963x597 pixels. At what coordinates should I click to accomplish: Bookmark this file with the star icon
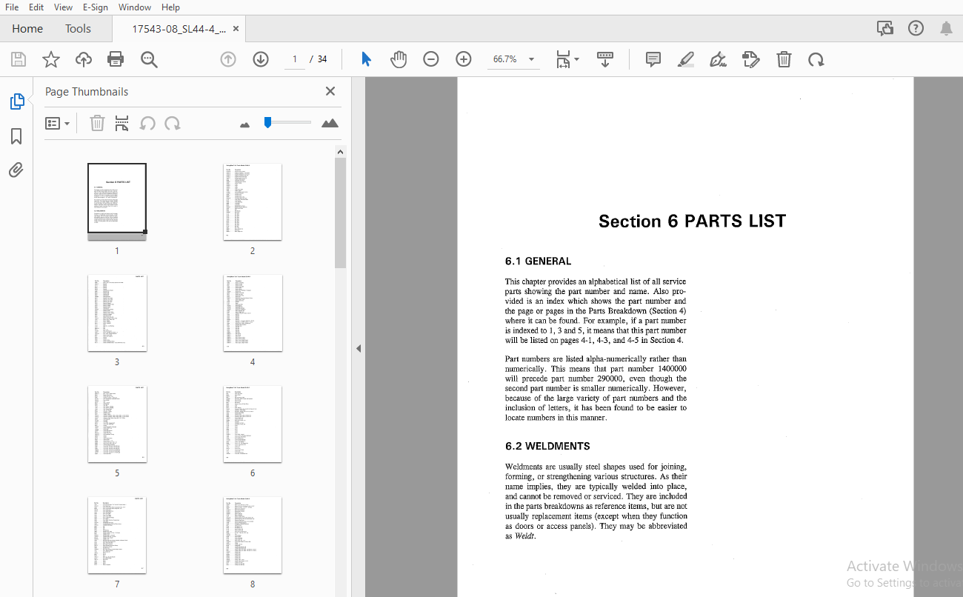pos(51,59)
